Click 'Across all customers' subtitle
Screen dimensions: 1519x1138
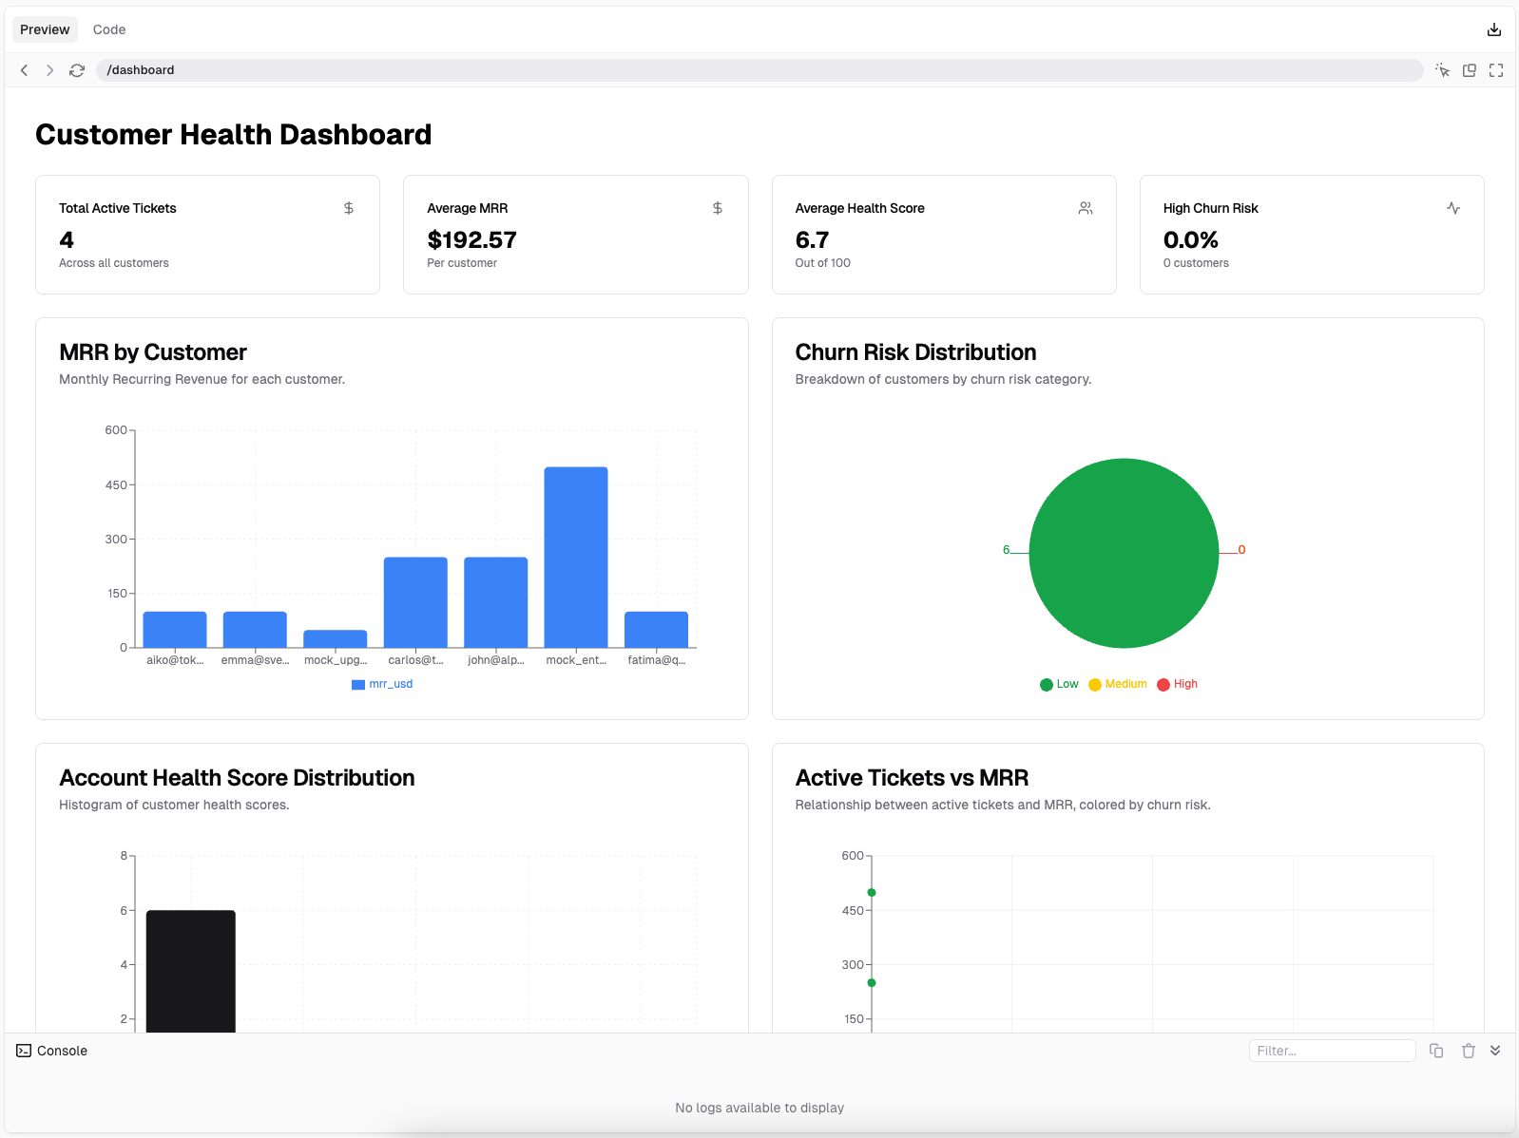114,263
